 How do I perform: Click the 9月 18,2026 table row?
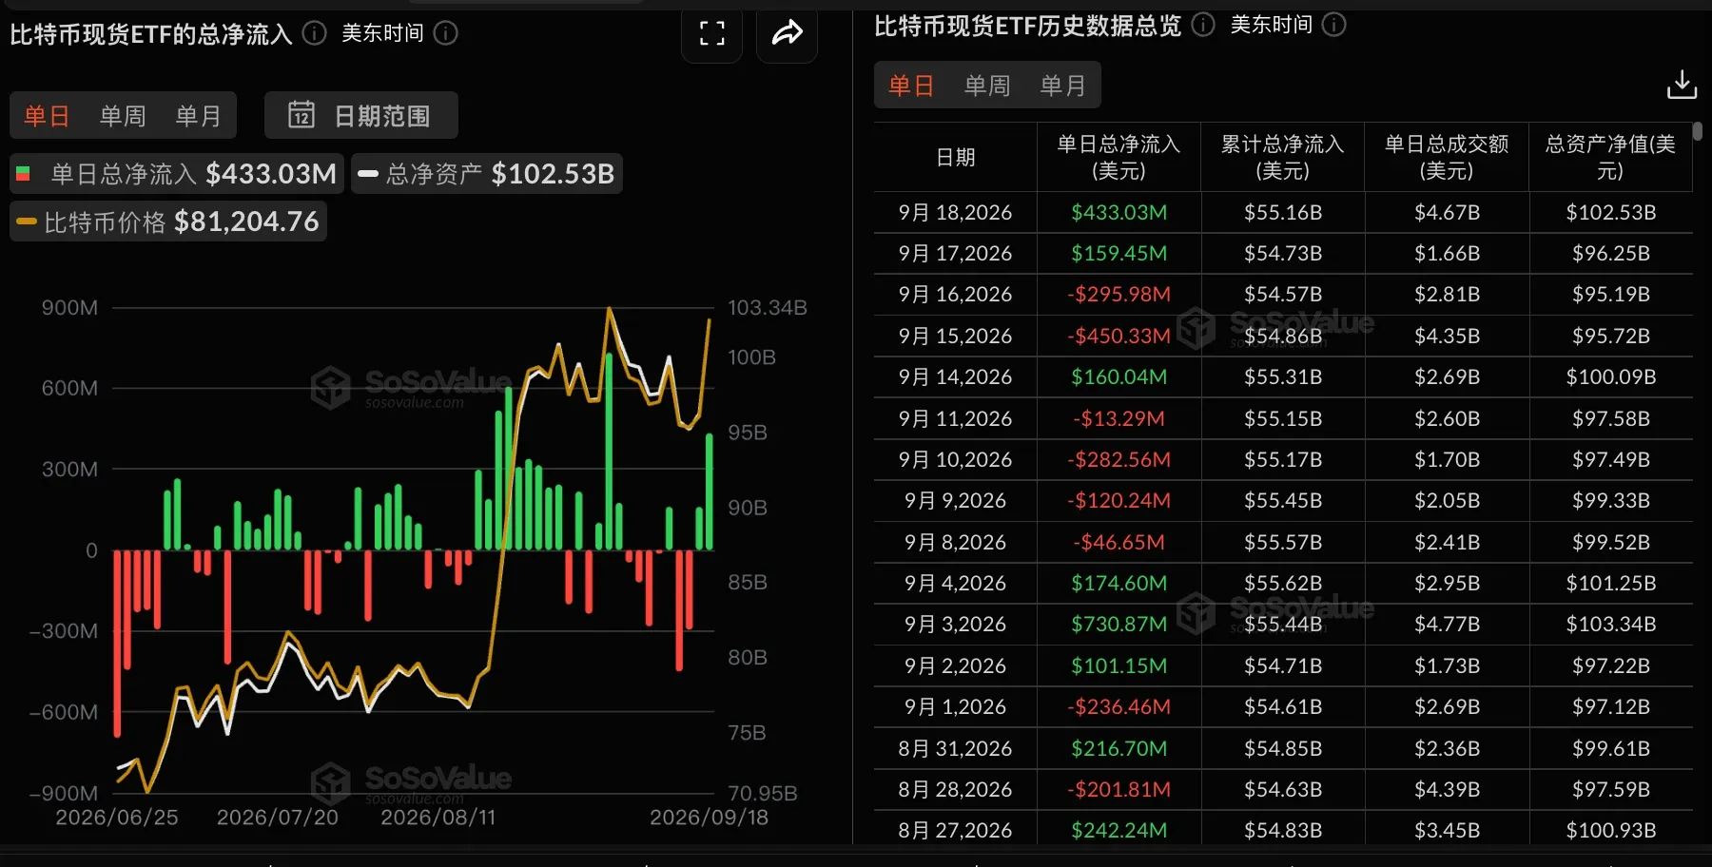(1283, 212)
